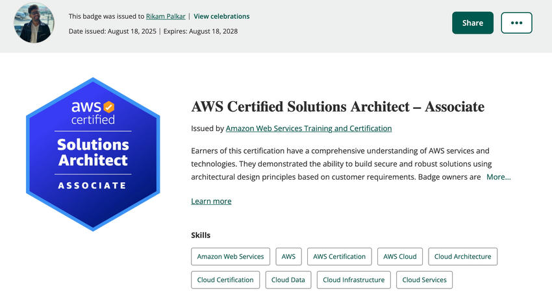Click the AWS Solutions Architect badge image
The image size is (552, 299).
(93, 154)
